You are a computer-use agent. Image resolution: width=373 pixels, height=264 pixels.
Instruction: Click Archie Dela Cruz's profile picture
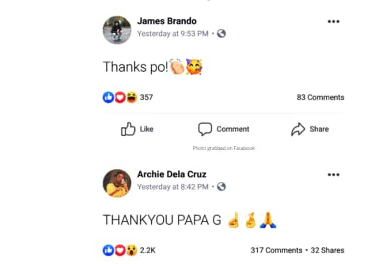(x=117, y=183)
